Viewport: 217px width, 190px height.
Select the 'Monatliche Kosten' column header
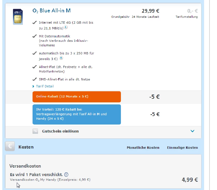tap(143, 148)
